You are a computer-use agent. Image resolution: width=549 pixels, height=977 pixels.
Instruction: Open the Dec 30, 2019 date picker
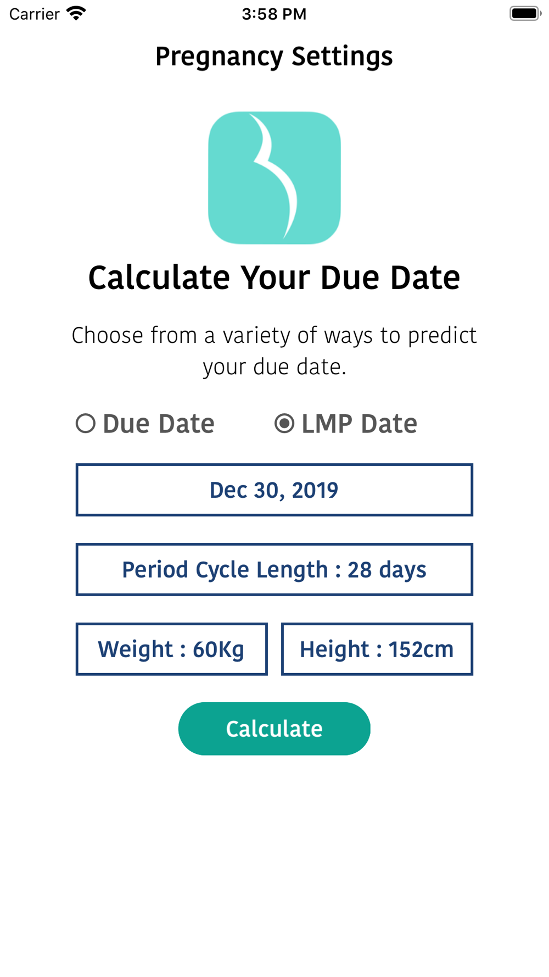tap(274, 490)
